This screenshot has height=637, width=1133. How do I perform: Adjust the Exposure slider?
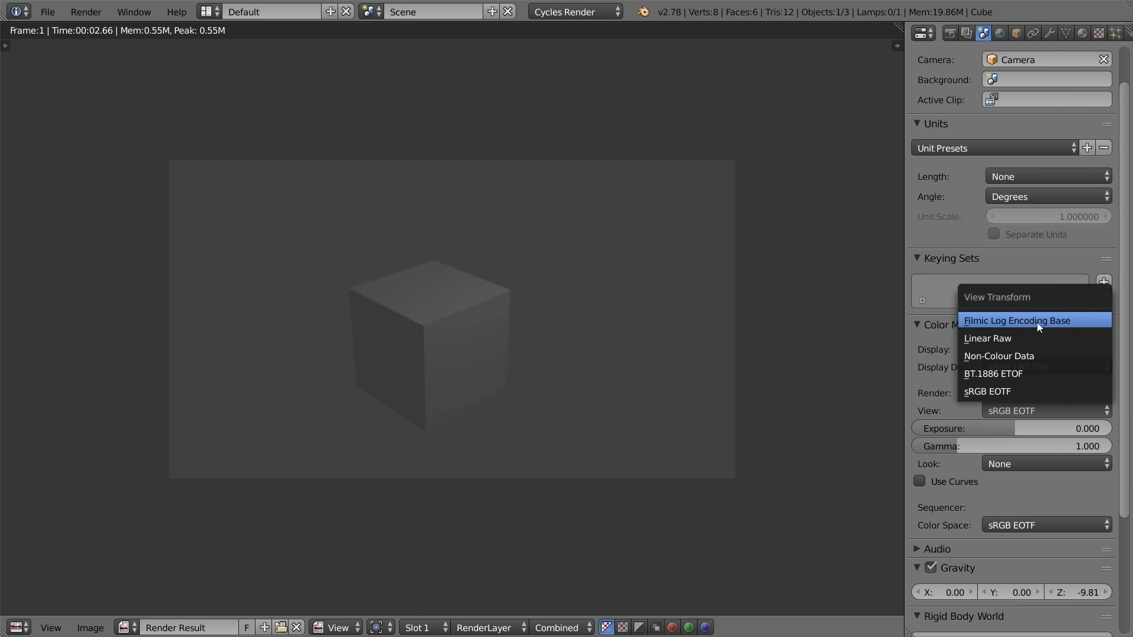point(1011,428)
